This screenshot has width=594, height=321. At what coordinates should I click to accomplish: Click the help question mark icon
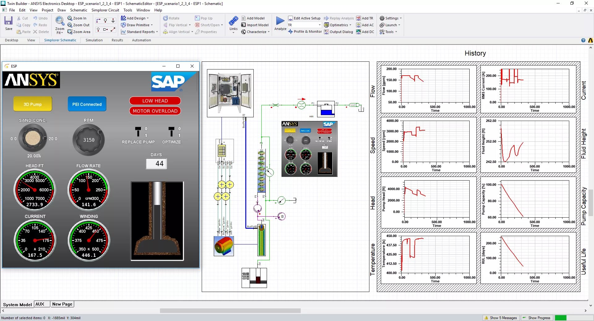pos(583,40)
